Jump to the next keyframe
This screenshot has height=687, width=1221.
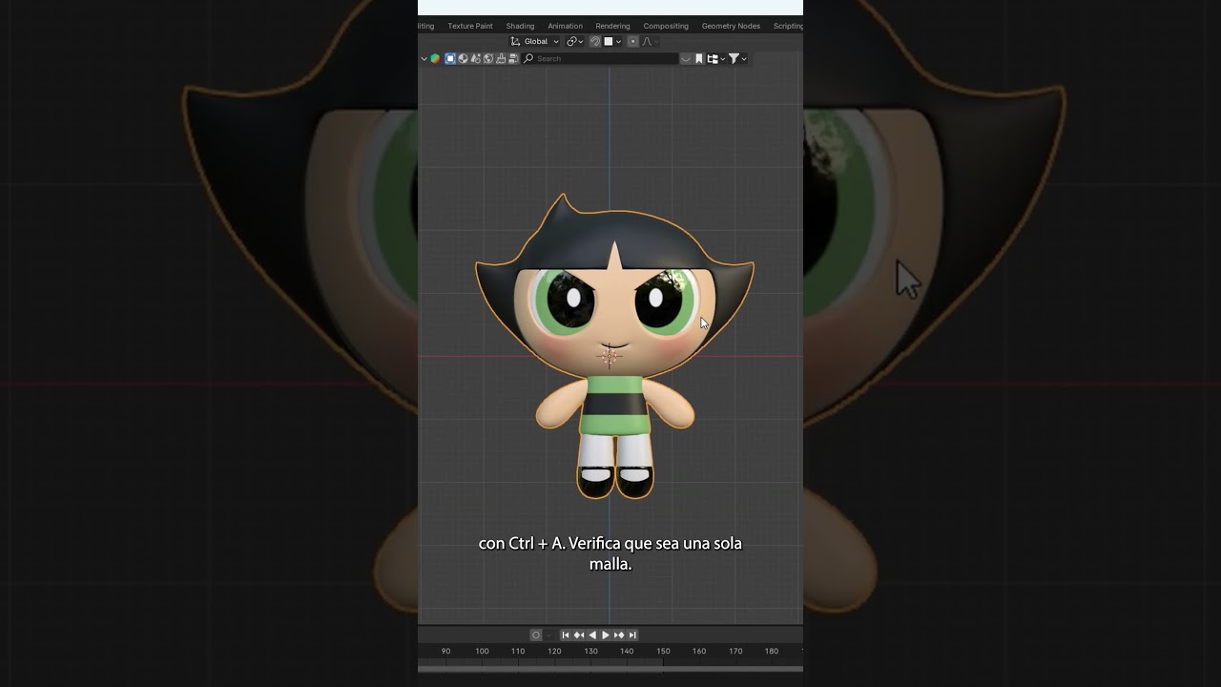[x=619, y=635]
